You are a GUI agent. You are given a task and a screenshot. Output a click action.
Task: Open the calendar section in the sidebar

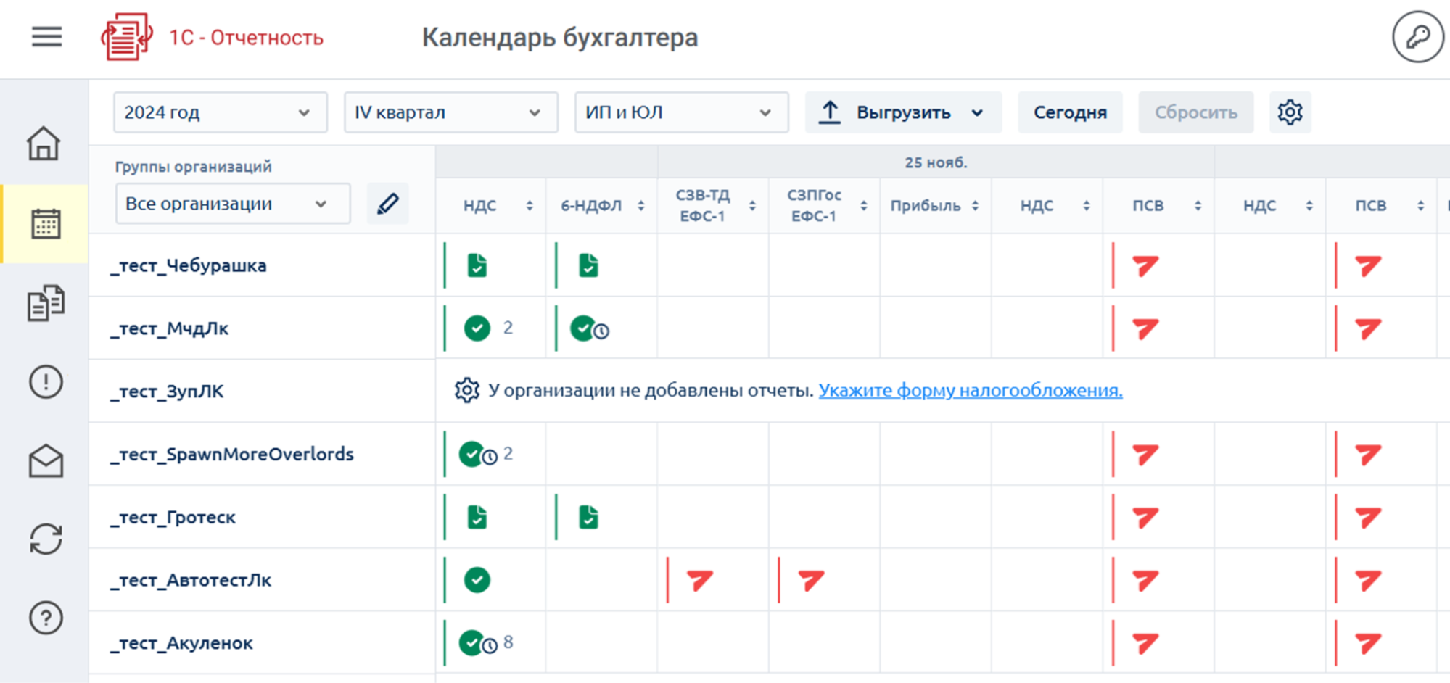click(45, 224)
